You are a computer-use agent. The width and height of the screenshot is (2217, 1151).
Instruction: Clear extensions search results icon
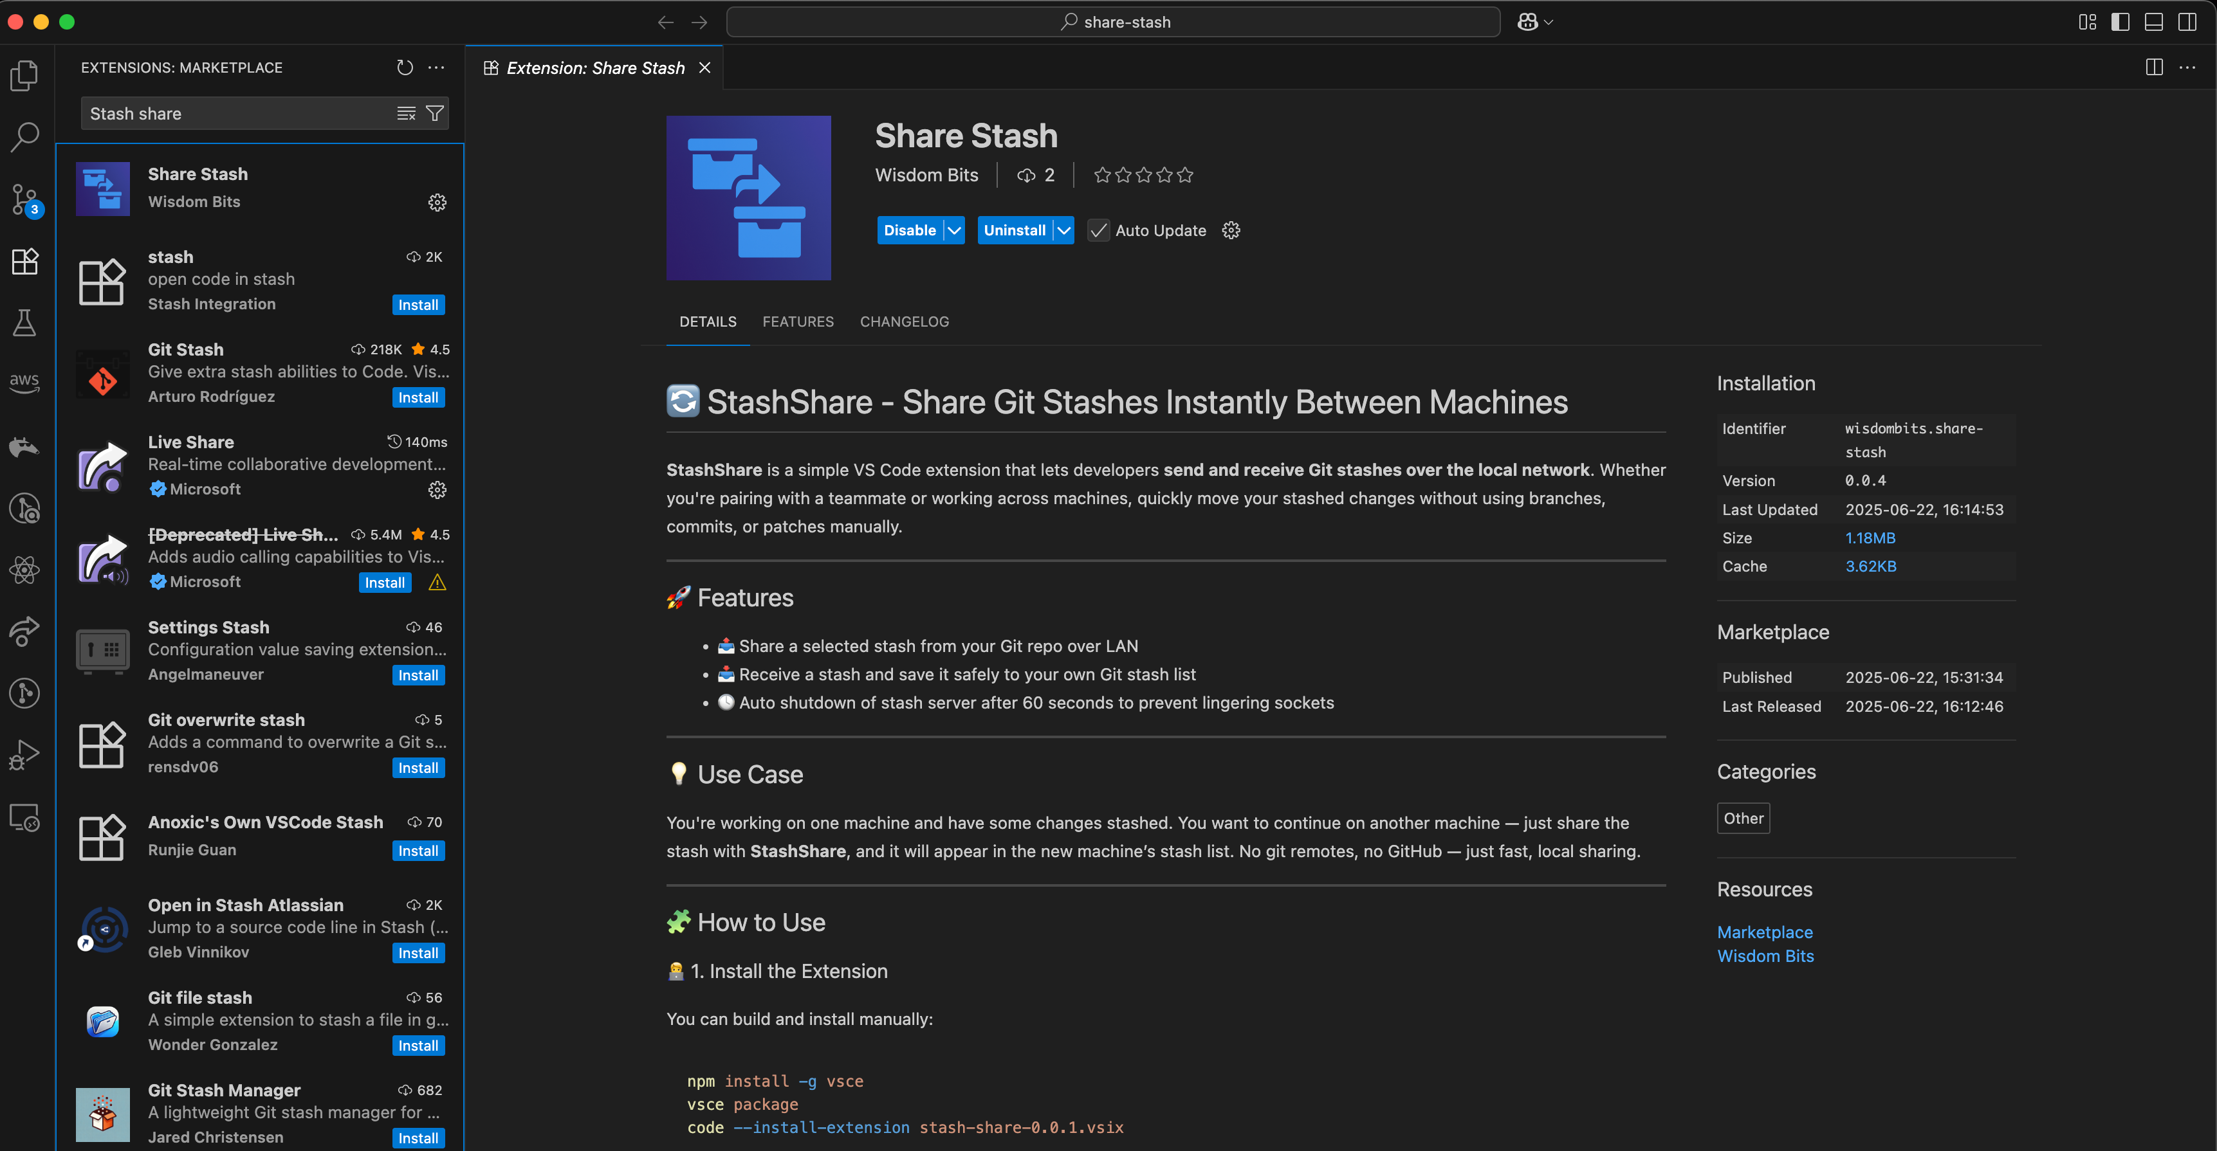point(406,114)
